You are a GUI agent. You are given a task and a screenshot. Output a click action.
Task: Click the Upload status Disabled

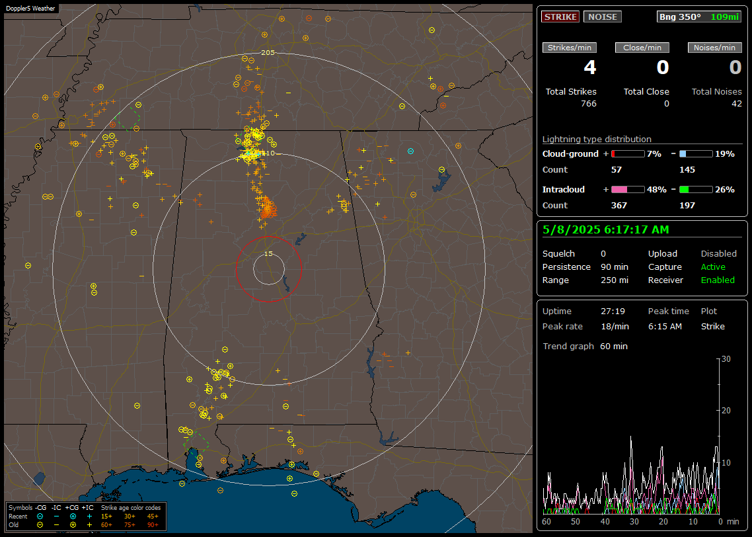pos(718,254)
